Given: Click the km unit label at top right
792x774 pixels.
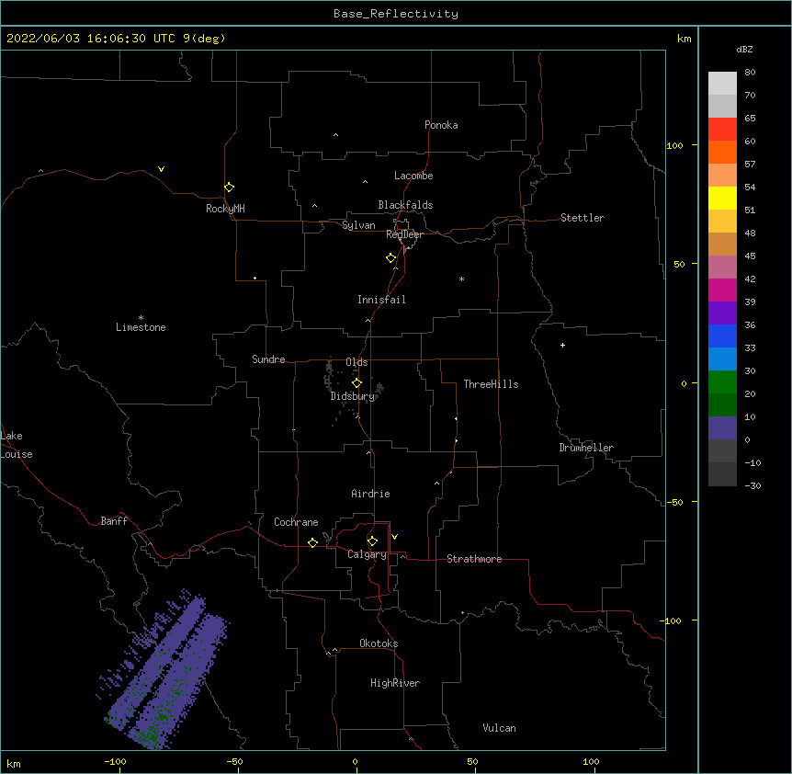Looking at the screenshot, I should (x=684, y=39).
